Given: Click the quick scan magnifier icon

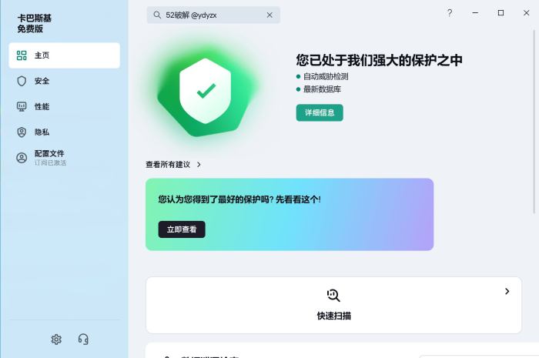Looking at the screenshot, I should tap(333, 295).
